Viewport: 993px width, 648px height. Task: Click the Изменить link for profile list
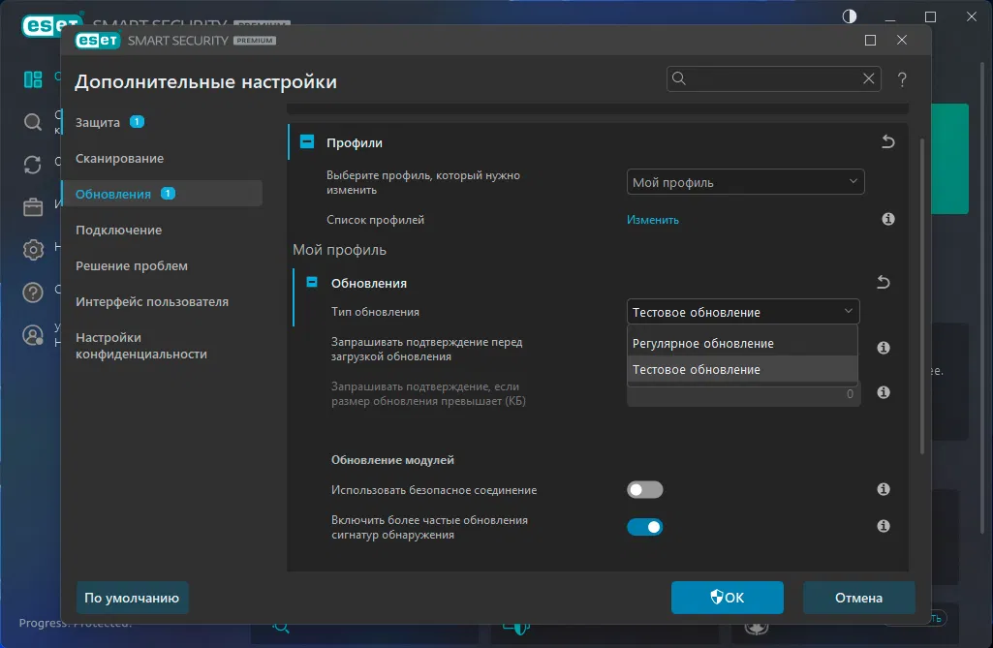click(653, 220)
